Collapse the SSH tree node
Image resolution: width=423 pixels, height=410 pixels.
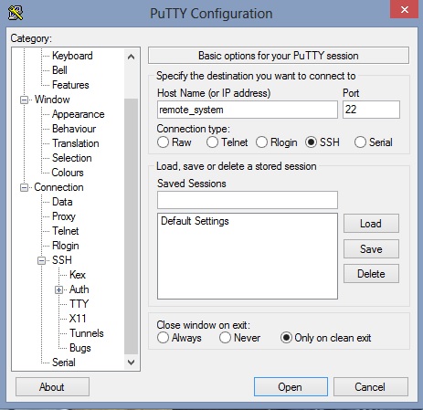(41, 261)
